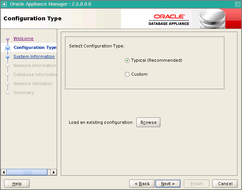This screenshot has height=190, width=242.
Task: Click the Database Information step label
Action: click(x=35, y=74)
